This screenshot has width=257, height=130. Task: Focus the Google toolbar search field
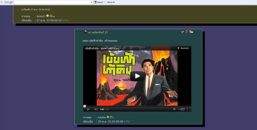pyautogui.click(x=52, y=2)
